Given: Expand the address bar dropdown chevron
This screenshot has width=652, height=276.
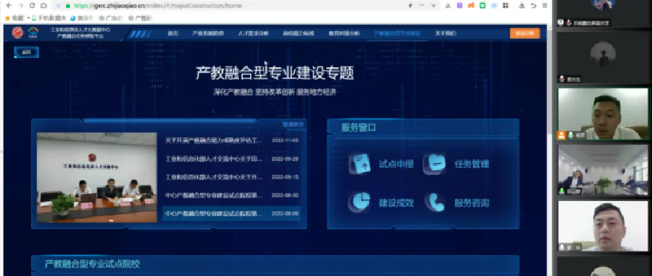Looking at the screenshot, I should point(433,6).
